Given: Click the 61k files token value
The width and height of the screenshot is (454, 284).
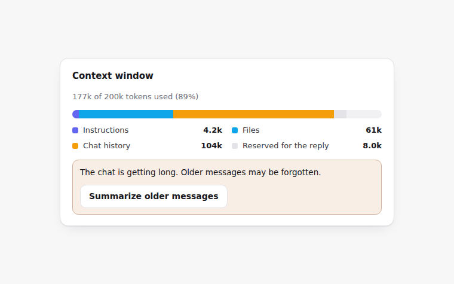Looking at the screenshot, I should [373, 130].
